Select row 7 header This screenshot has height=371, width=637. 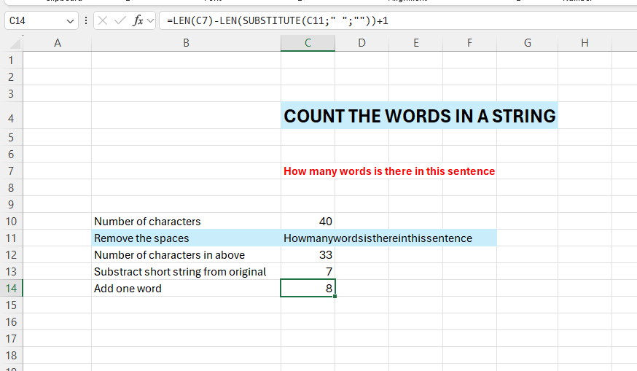click(x=11, y=171)
